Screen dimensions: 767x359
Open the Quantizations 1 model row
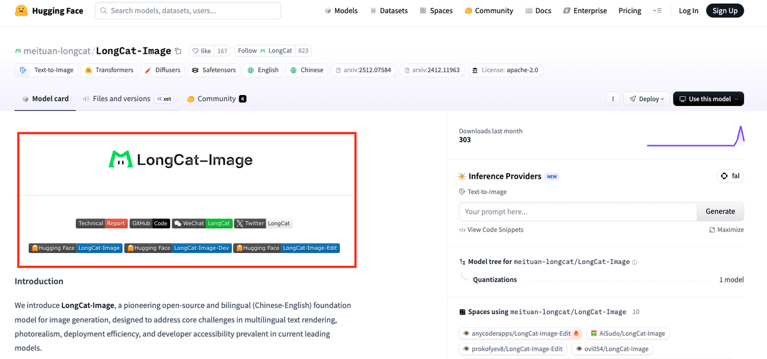(x=602, y=279)
